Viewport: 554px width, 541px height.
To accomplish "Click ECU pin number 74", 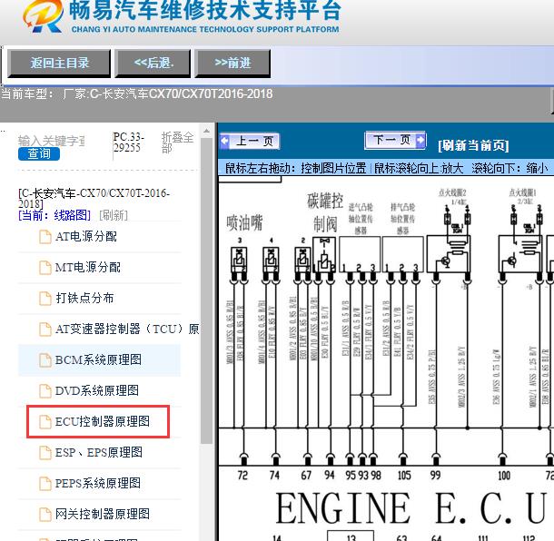I will click(274, 476).
